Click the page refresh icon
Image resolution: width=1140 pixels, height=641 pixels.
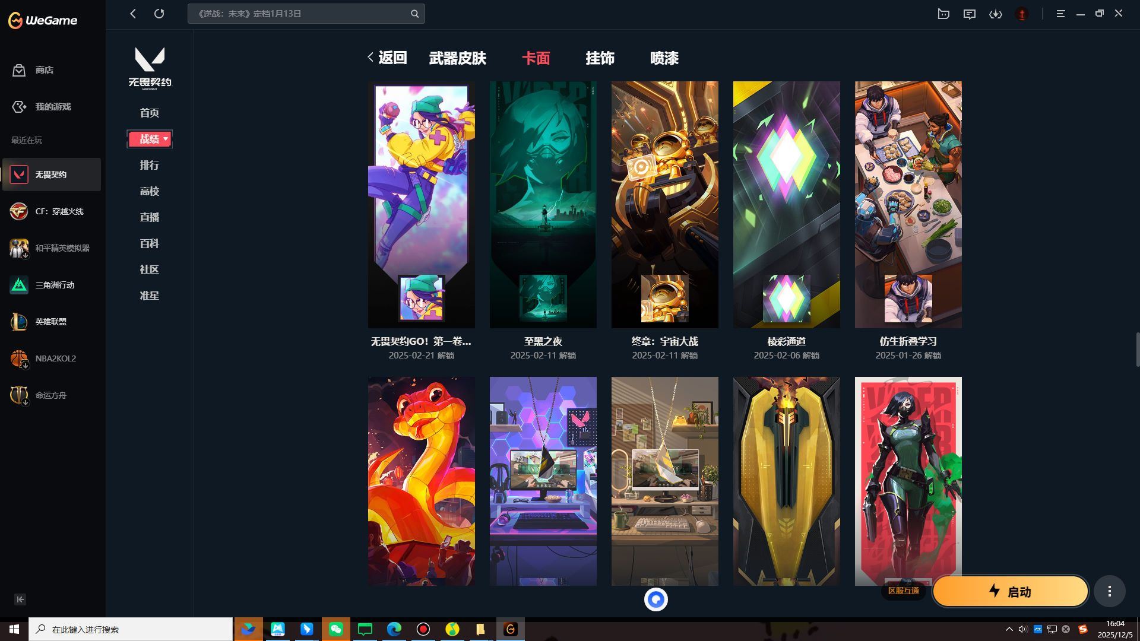click(x=159, y=13)
